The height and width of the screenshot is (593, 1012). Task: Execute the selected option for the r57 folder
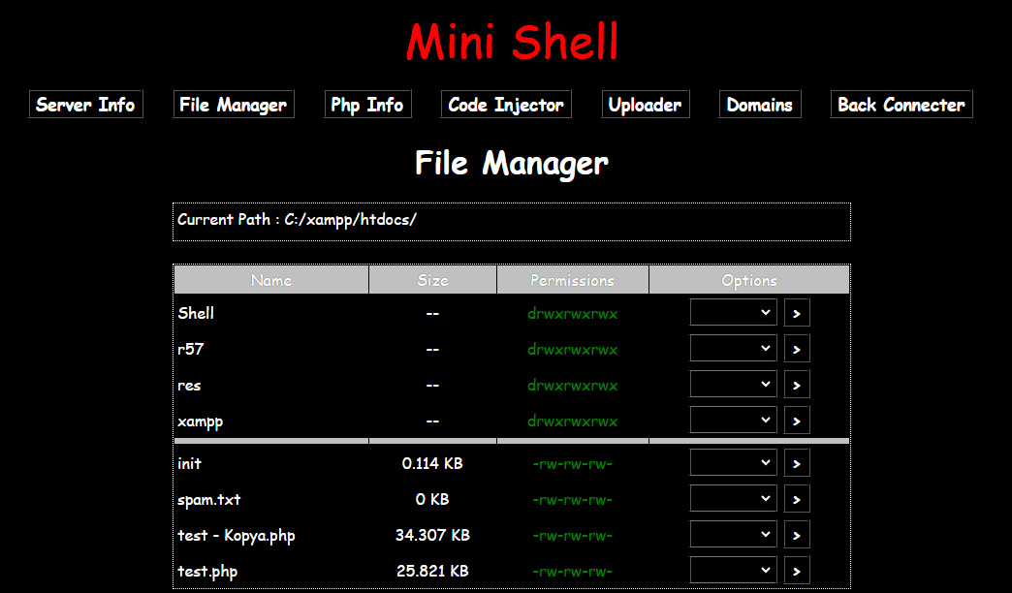pyautogui.click(x=796, y=348)
